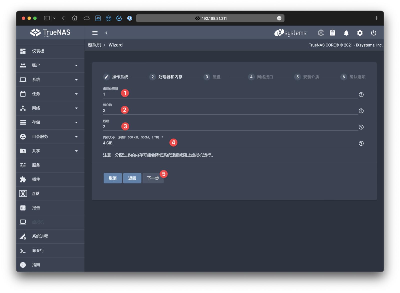Select the 插件 puzzle-piece icon

pyautogui.click(x=23, y=179)
